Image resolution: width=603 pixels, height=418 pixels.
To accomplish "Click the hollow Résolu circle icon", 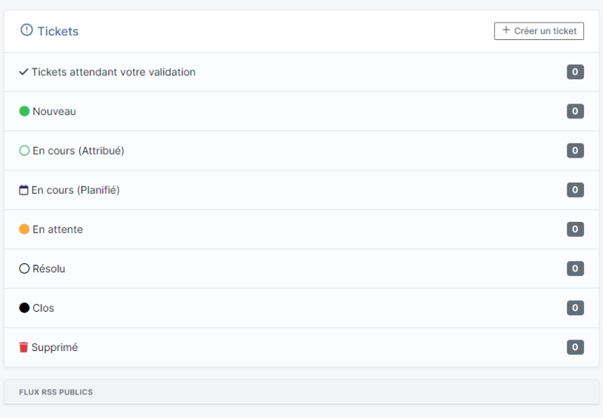I will [x=24, y=269].
